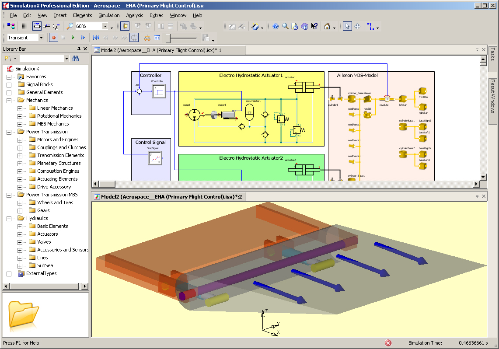Open the purple help library book icon
499x349 pixels.
pyautogui.click(x=304, y=26)
